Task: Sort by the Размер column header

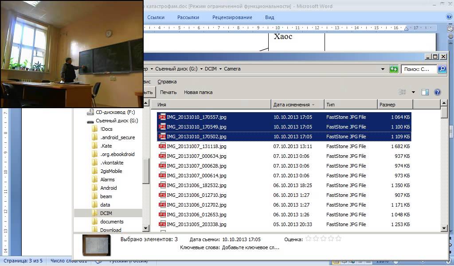Action: click(395, 105)
